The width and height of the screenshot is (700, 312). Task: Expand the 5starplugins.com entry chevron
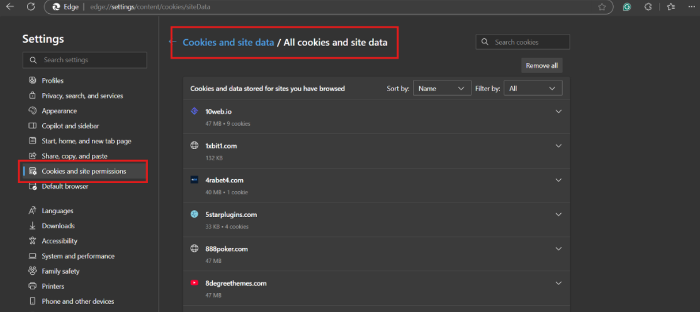[558, 214]
